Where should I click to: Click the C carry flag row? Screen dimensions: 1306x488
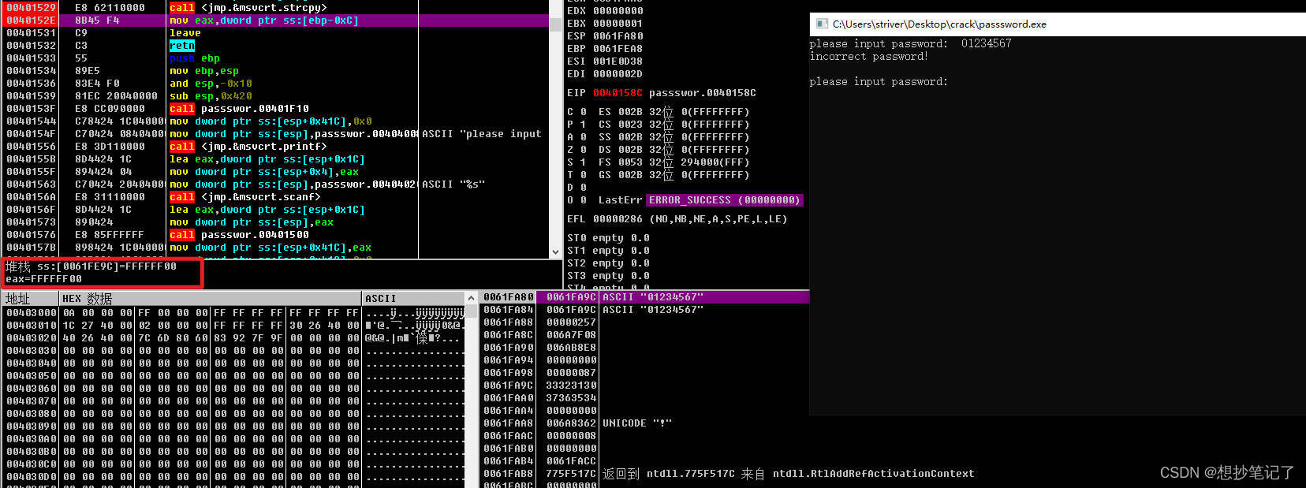(x=659, y=112)
